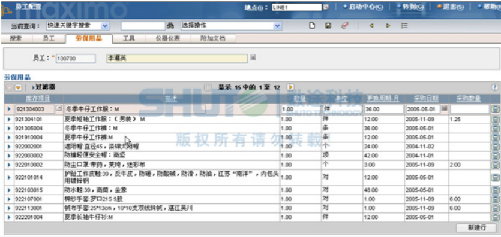Screen dimensions: 501x237
Task: Click the 地点 input showing LINE1
Action: pyautogui.click(x=297, y=7)
